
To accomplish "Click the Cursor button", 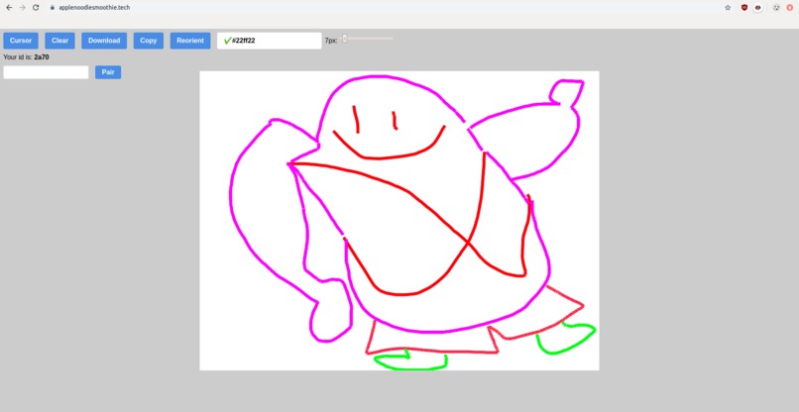I will pos(21,41).
